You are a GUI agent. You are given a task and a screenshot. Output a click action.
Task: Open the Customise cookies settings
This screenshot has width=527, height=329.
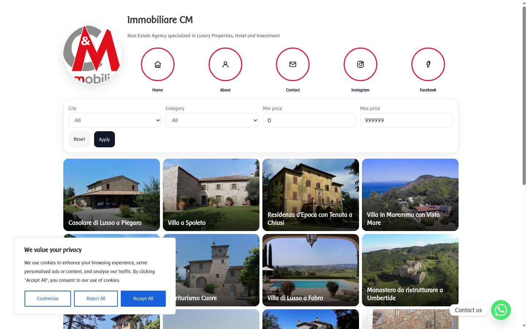(48, 299)
